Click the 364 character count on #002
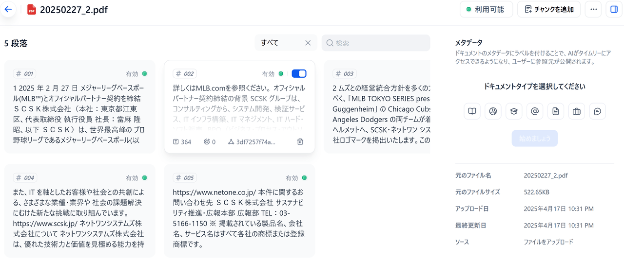This screenshot has width=624, height=262. (x=182, y=142)
